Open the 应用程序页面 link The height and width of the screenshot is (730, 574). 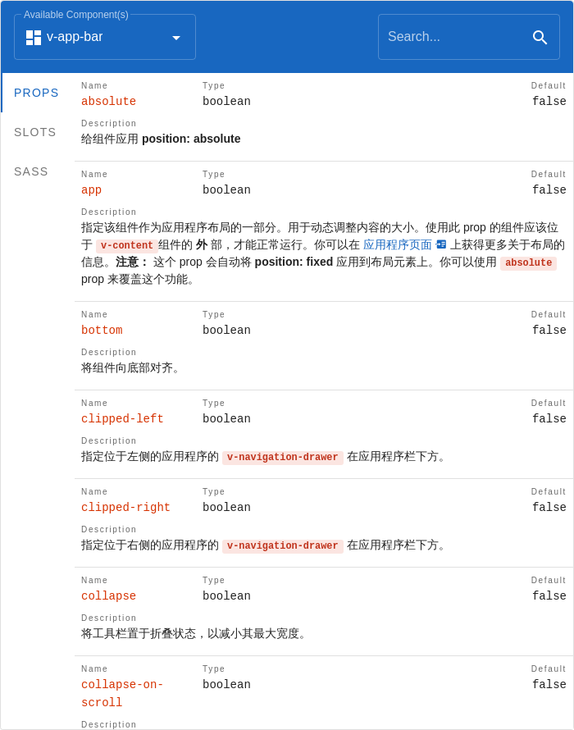(x=398, y=244)
